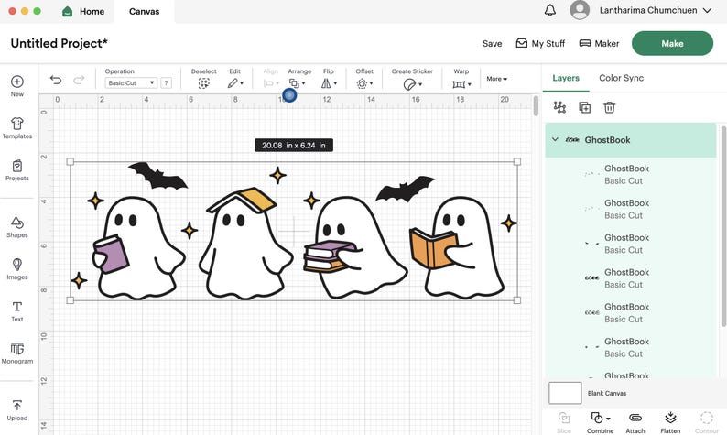Open the Edit dropdown
This screenshot has height=435, width=727.
(x=235, y=83)
